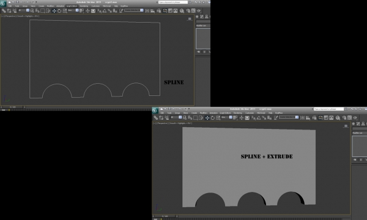This screenshot has width=367, height=220.
Task: Activate Select and Move in EXTRUDE window
Action: 207,118
